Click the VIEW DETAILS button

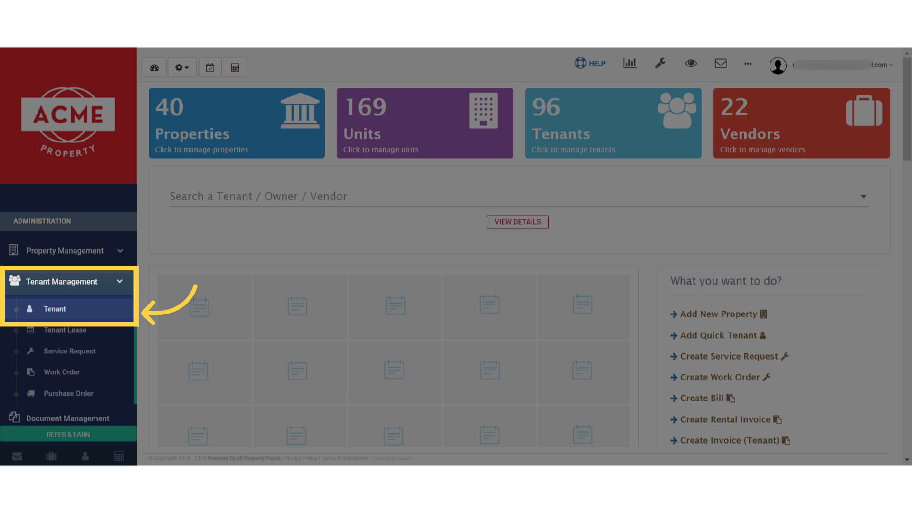[x=517, y=222]
